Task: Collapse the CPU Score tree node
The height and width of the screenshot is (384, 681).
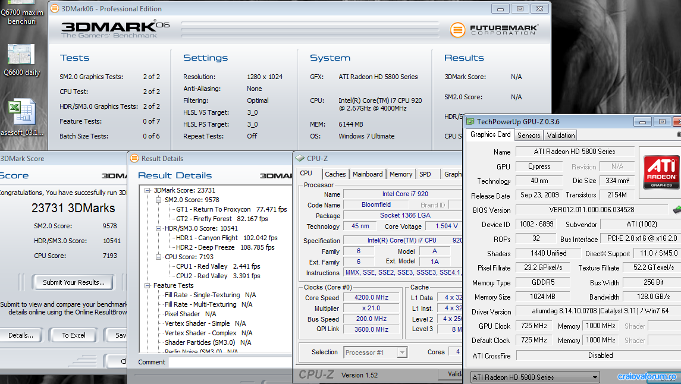Action: 159,257
